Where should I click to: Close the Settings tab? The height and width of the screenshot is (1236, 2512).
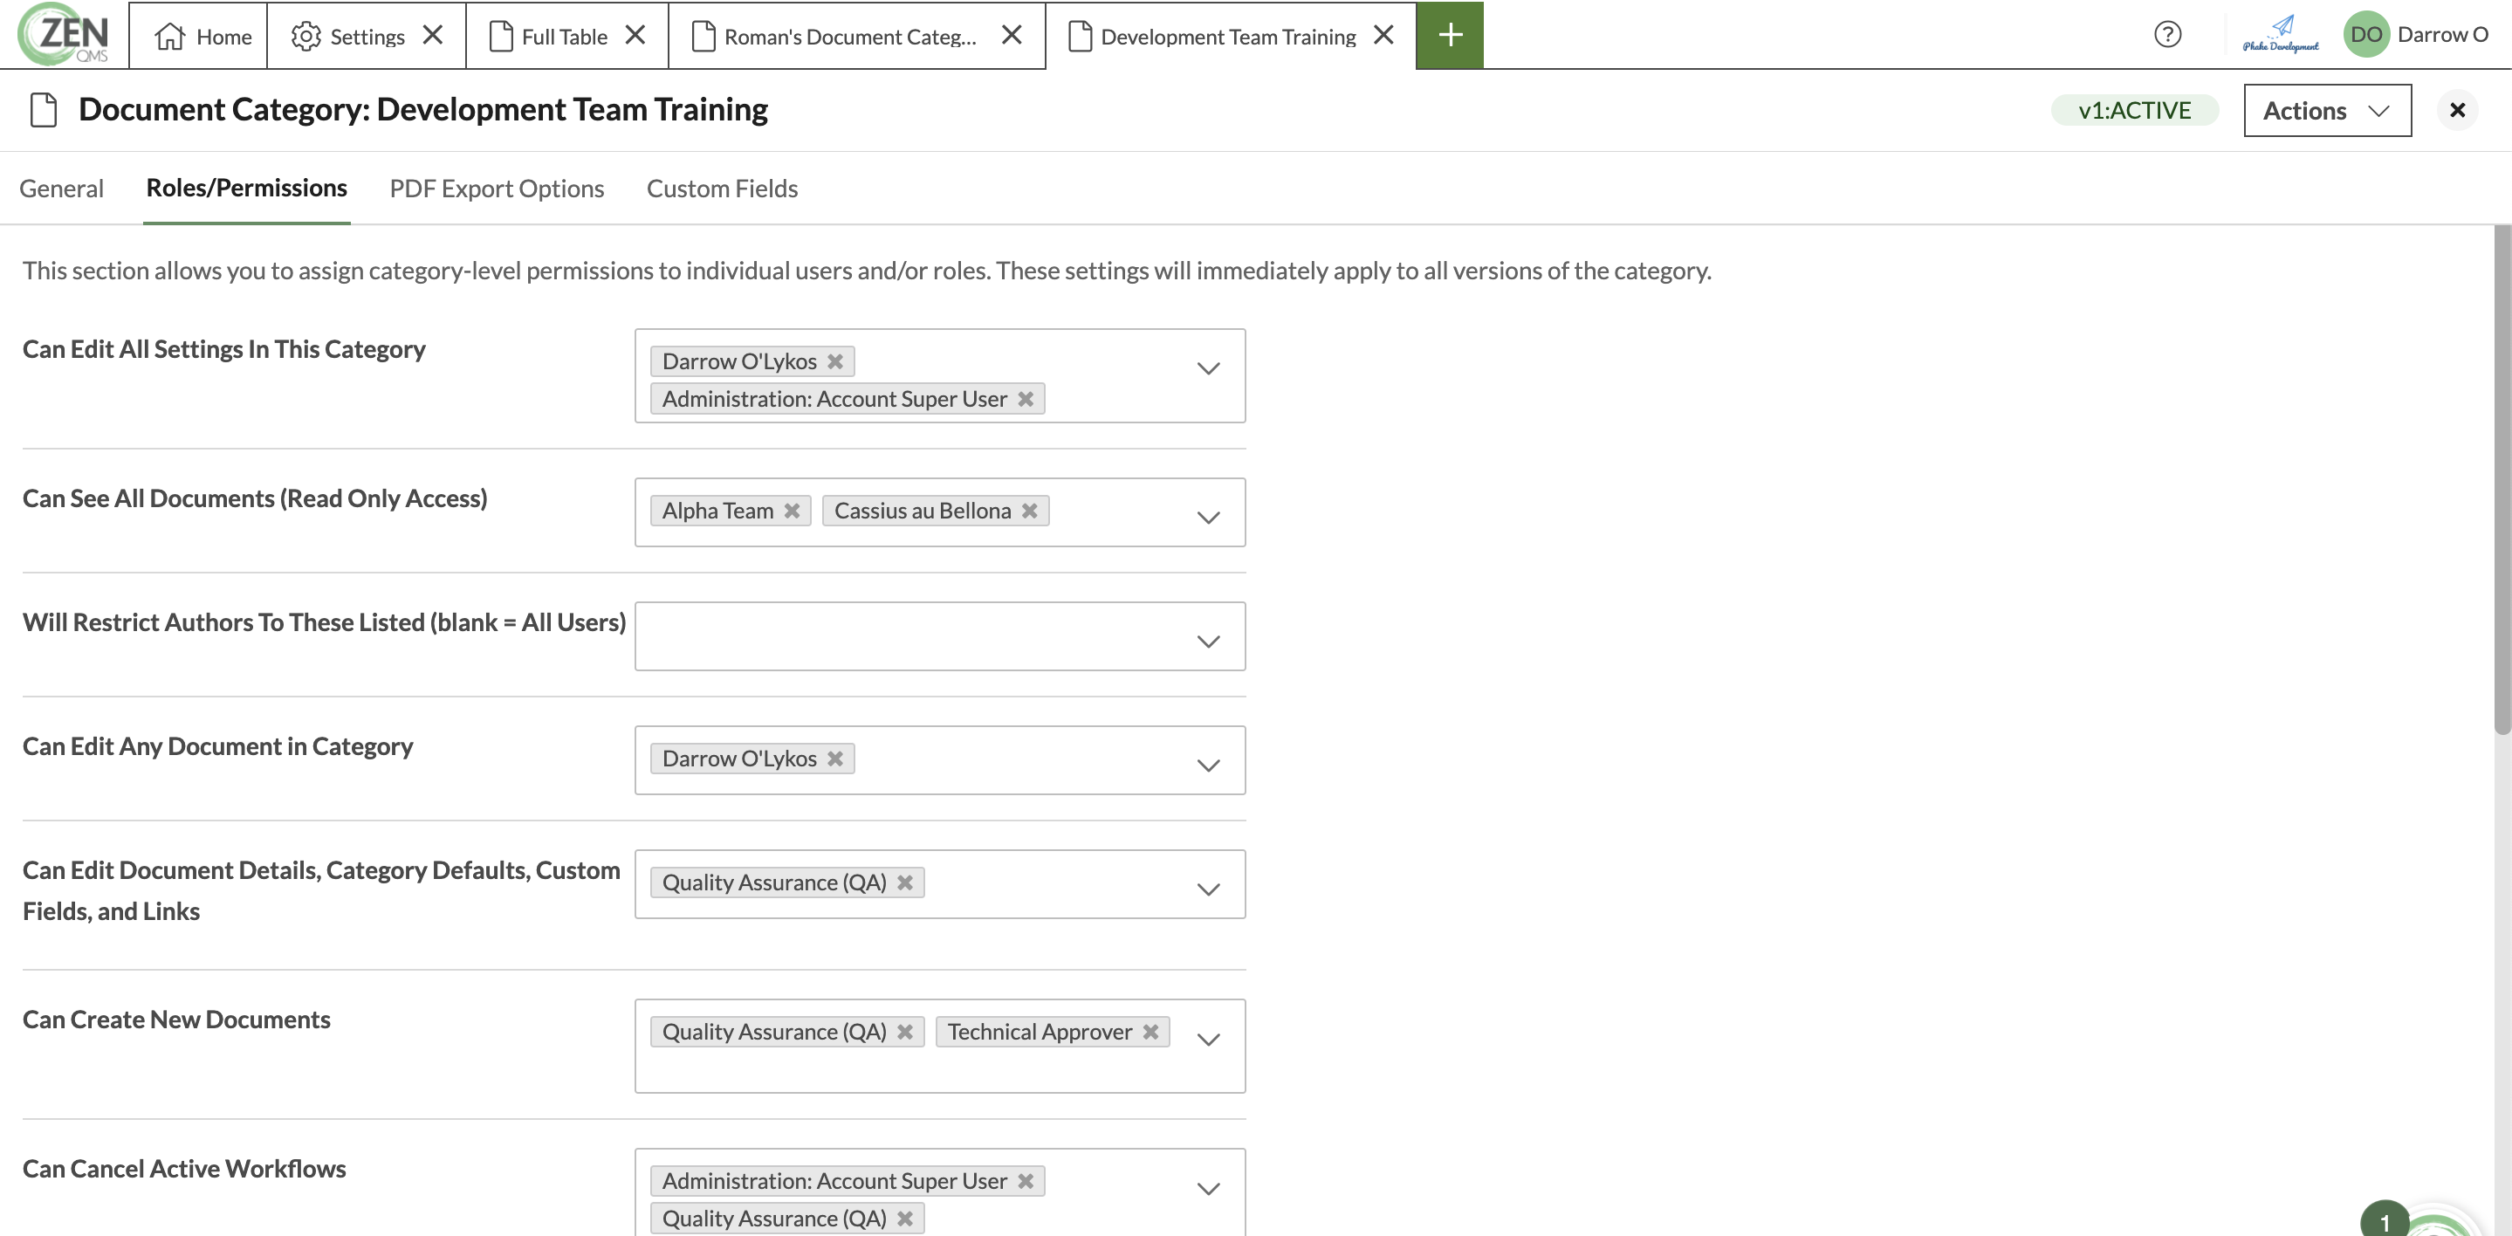point(434,35)
